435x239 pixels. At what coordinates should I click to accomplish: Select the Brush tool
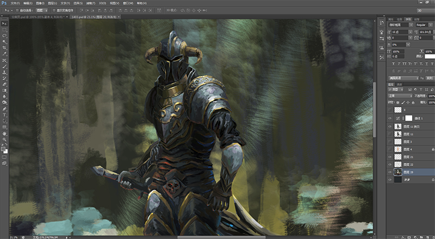coord(4,66)
